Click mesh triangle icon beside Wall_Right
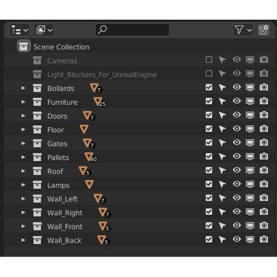 (x=103, y=212)
